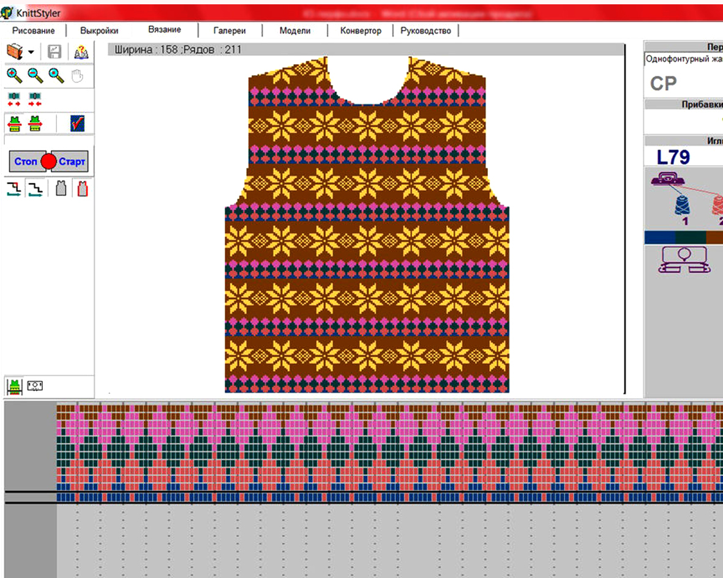This screenshot has width=723, height=578.
Task: Shift garment left with green vest icon
Action: [15, 124]
